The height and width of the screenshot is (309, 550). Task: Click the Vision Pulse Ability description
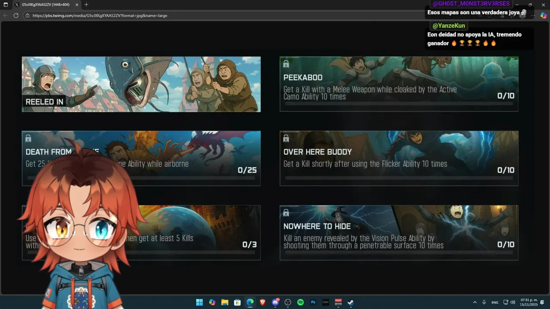(x=364, y=242)
